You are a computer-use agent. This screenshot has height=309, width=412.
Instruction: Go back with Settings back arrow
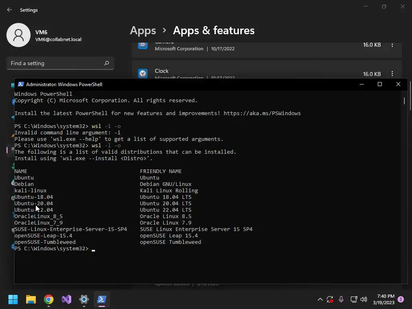coord(10,10)
